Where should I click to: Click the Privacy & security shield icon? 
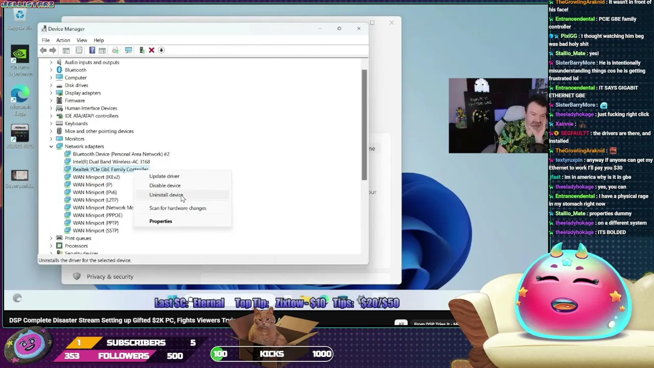[77, 277]
